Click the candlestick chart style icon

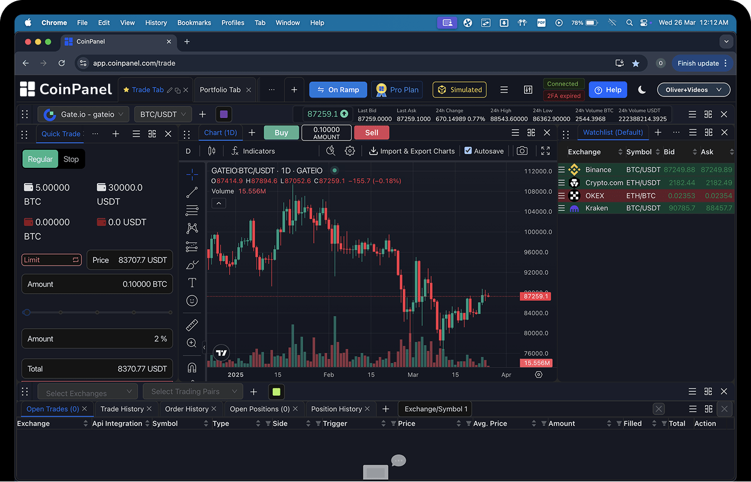(211, 151)
